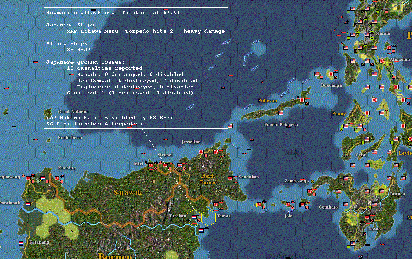Click the Busuanga map label

(x=331, y=85)
